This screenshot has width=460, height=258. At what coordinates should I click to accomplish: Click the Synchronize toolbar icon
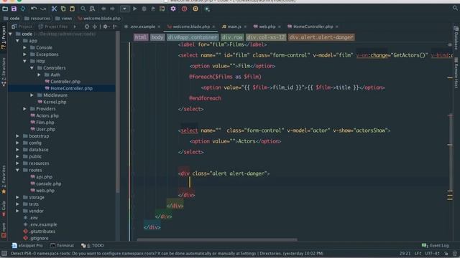[x=23, y=9]
